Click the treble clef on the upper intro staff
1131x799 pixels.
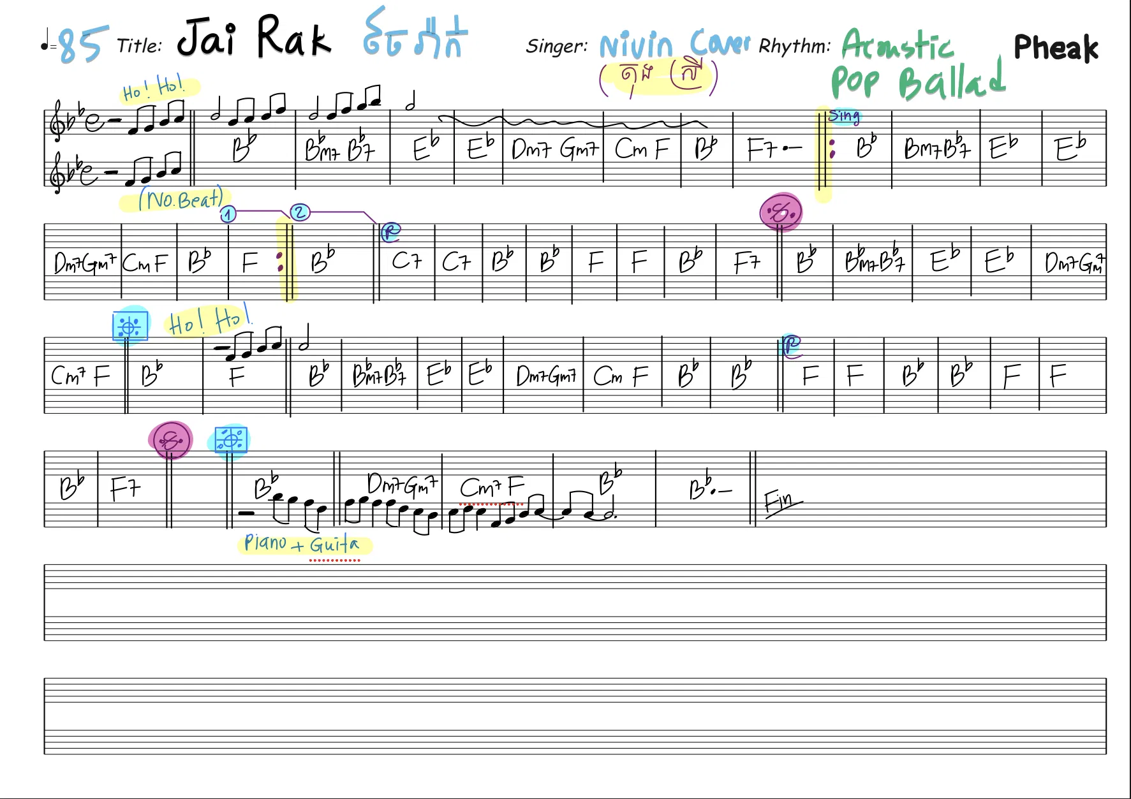point(57,121)
